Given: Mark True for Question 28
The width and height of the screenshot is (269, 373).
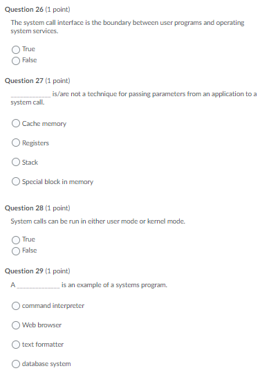Looking at the screenshot, I should 16,239.
